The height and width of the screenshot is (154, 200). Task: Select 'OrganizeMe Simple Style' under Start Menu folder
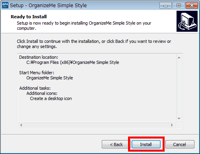50,78
